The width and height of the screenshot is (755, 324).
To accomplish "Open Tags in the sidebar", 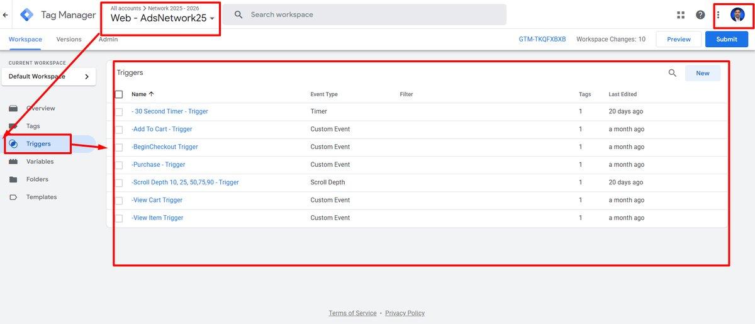I will coord(33,126).
